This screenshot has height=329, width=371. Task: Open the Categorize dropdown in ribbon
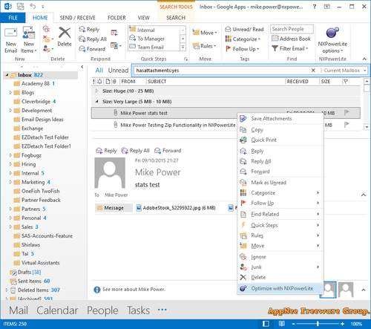point(243,39)
